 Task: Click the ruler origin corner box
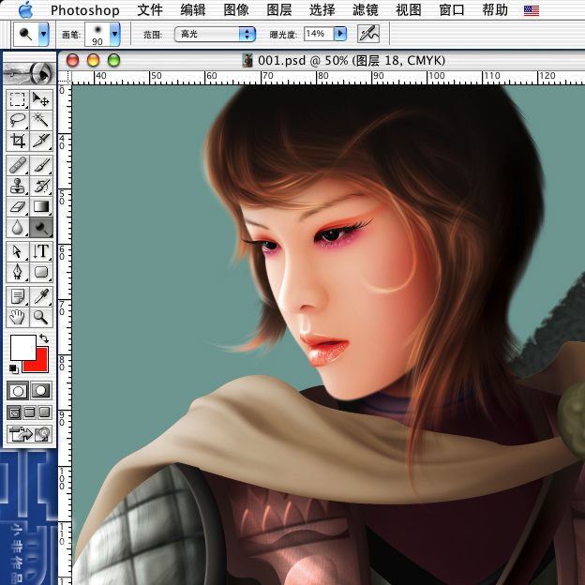click(65, 77)
